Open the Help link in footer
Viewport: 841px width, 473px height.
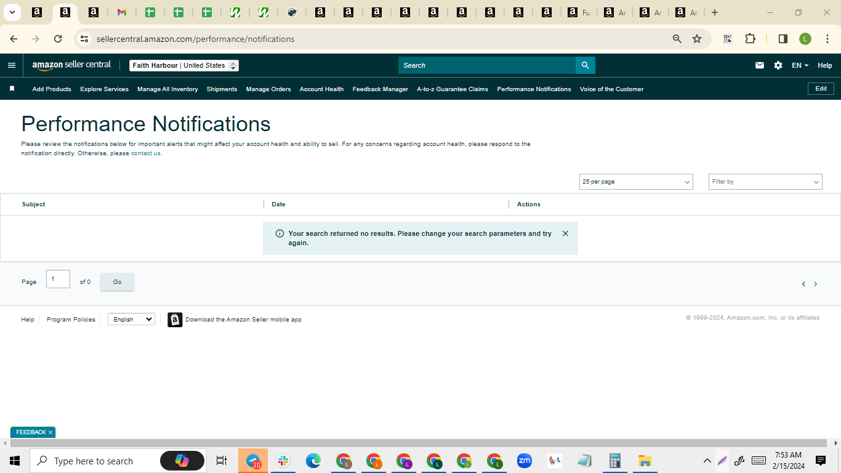28,320
